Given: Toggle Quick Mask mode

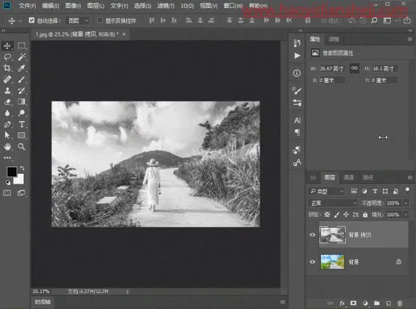Looking at the screenshot, I should [7, 193].
